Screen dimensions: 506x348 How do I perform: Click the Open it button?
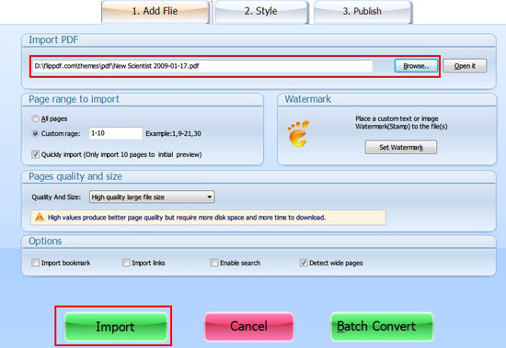click(465, 66)
